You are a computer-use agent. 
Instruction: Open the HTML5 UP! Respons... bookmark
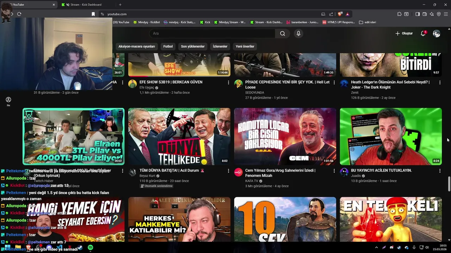tap(339, 22)
